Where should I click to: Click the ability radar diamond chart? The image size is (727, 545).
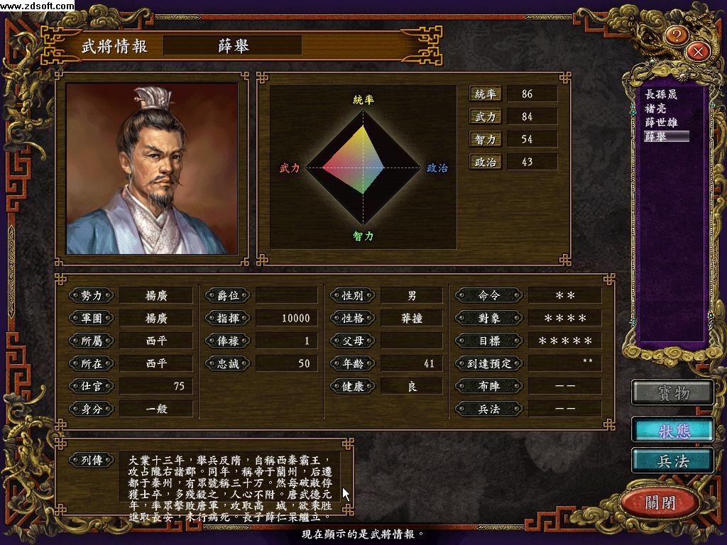coord(363,167)
